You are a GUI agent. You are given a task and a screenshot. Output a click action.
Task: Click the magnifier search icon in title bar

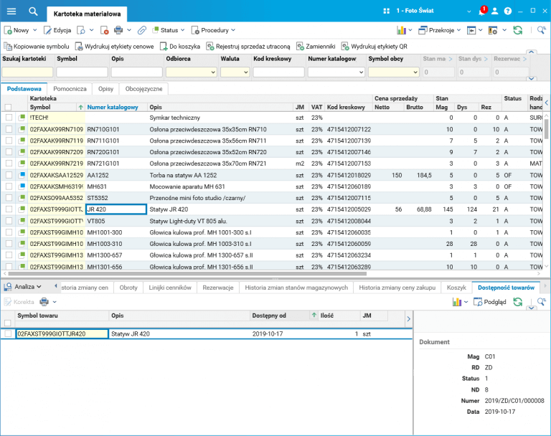tap(33, 11)
